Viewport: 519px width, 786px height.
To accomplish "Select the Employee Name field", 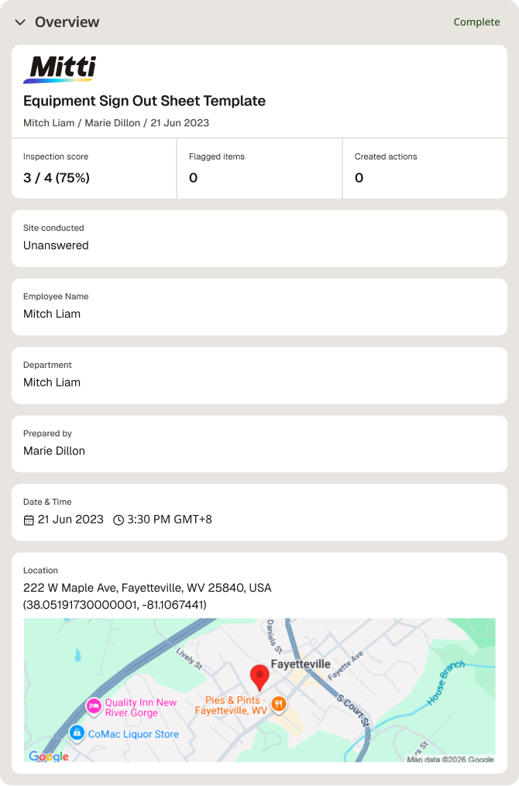I will coord(259,307).
